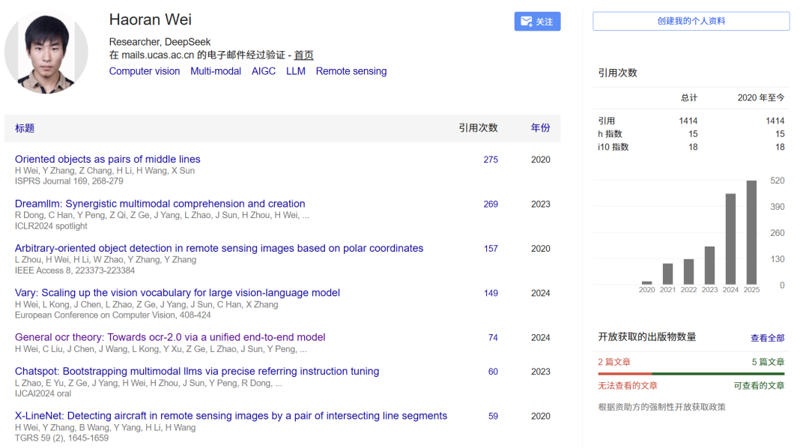
Task: Select the Multi-modal interest tag
Action: tap(216, 71)
